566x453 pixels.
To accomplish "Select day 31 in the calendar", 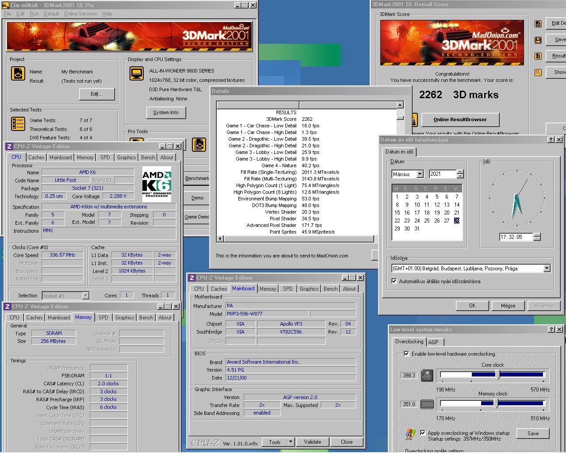I will coord(417,229).
